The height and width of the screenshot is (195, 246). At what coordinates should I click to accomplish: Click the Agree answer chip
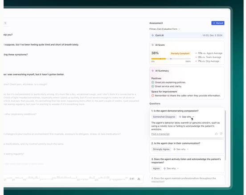pyautogui.click(x=156, y=168)
